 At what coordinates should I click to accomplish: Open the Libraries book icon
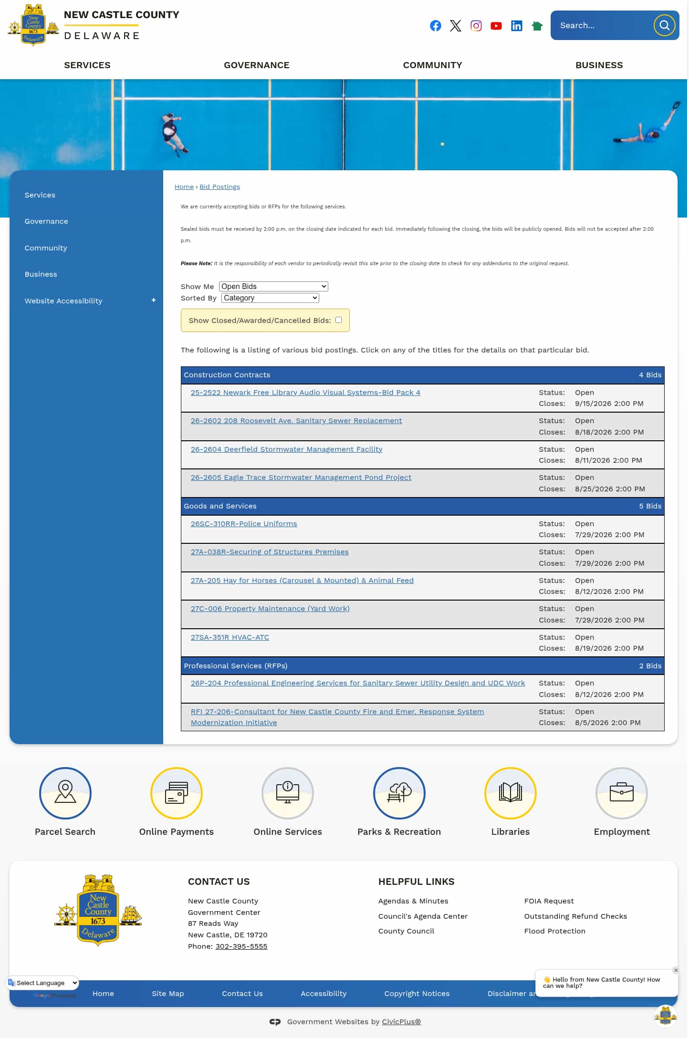coord(511,793)
